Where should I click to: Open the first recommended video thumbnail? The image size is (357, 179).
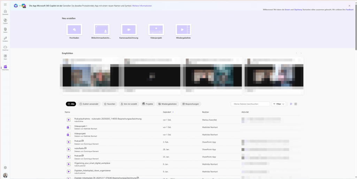[x=91, y=77]
